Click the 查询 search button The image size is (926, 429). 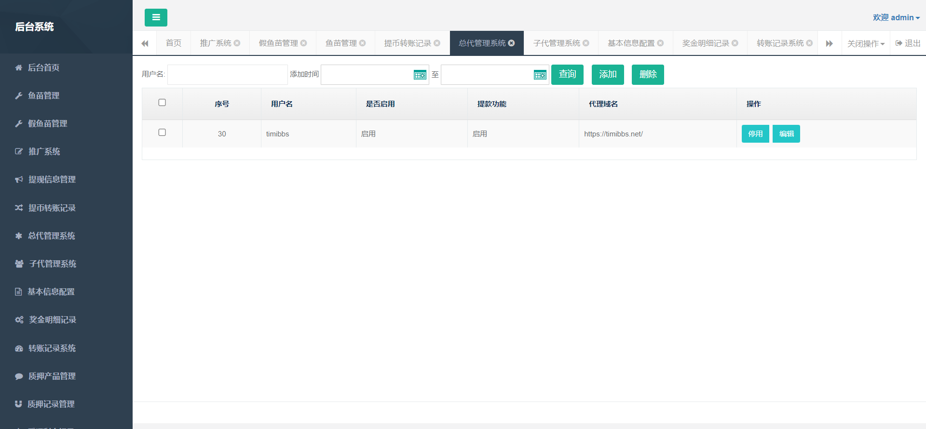click(x=567, y=74)
